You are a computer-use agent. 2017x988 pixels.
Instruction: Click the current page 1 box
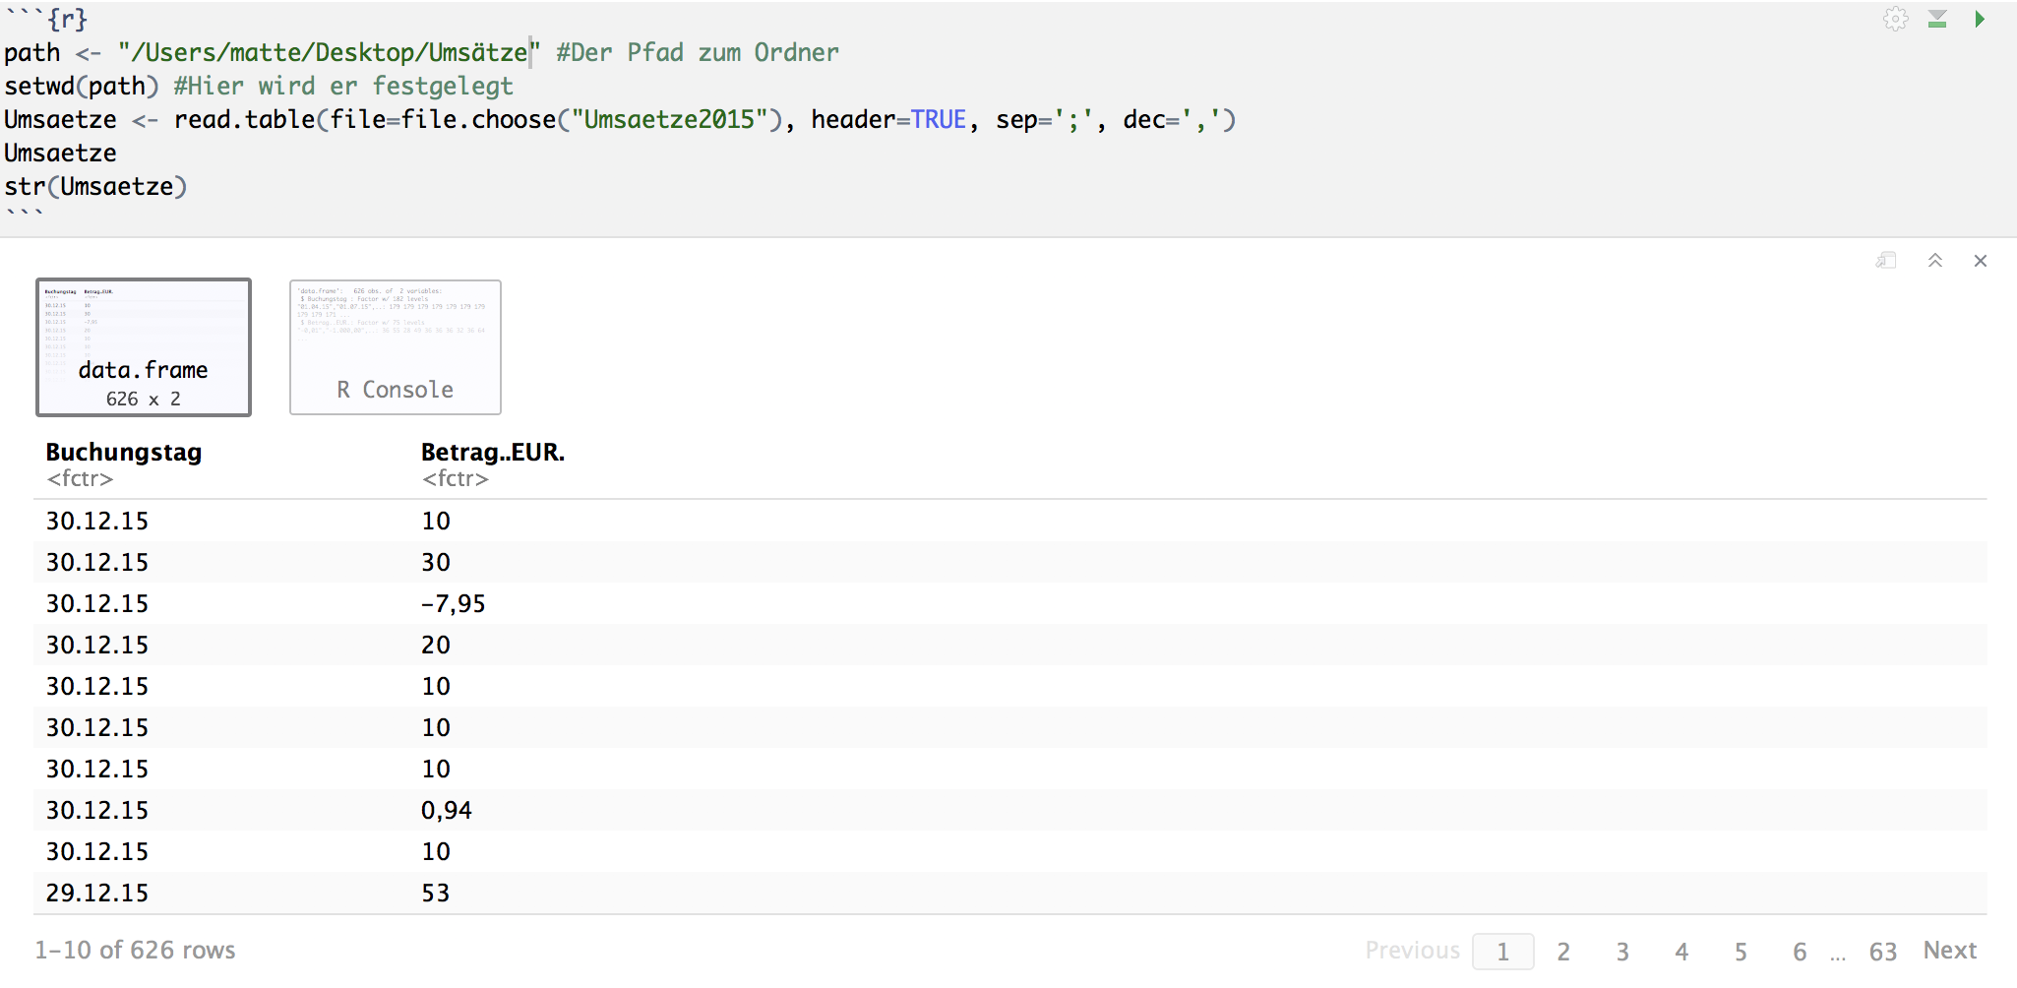(1502, 952)
